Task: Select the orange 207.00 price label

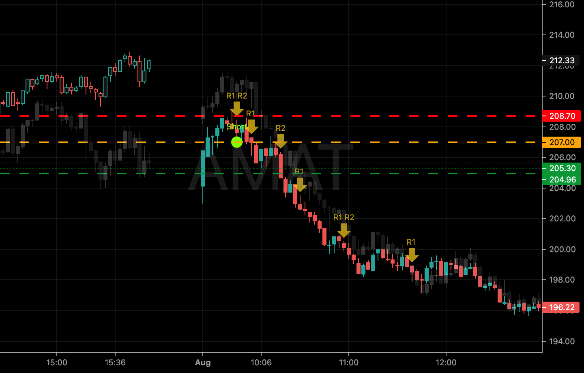Action: click(x=562, y=142)
